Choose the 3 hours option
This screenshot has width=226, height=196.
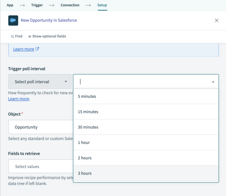pyautogui.click(x=146, y=173)
